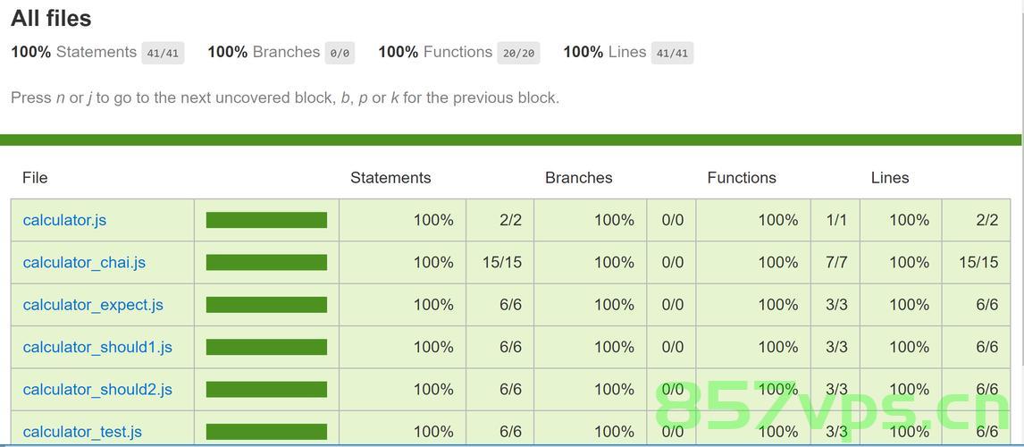Open the calculator_should1.js file link
This screenshot has height=447, width=1024.
pos(97,347)
